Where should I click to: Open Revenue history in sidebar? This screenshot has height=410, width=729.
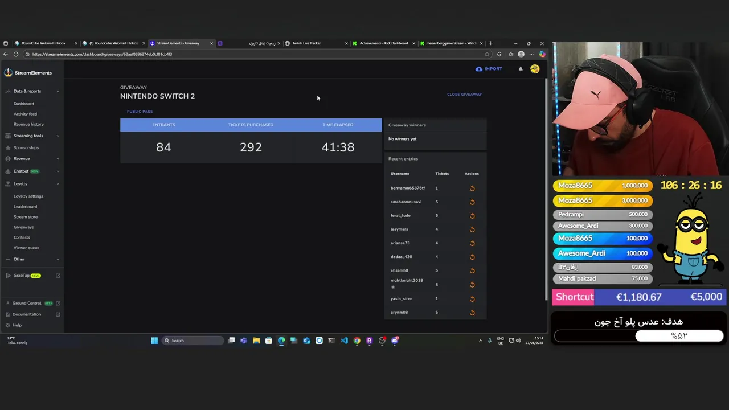28,124
